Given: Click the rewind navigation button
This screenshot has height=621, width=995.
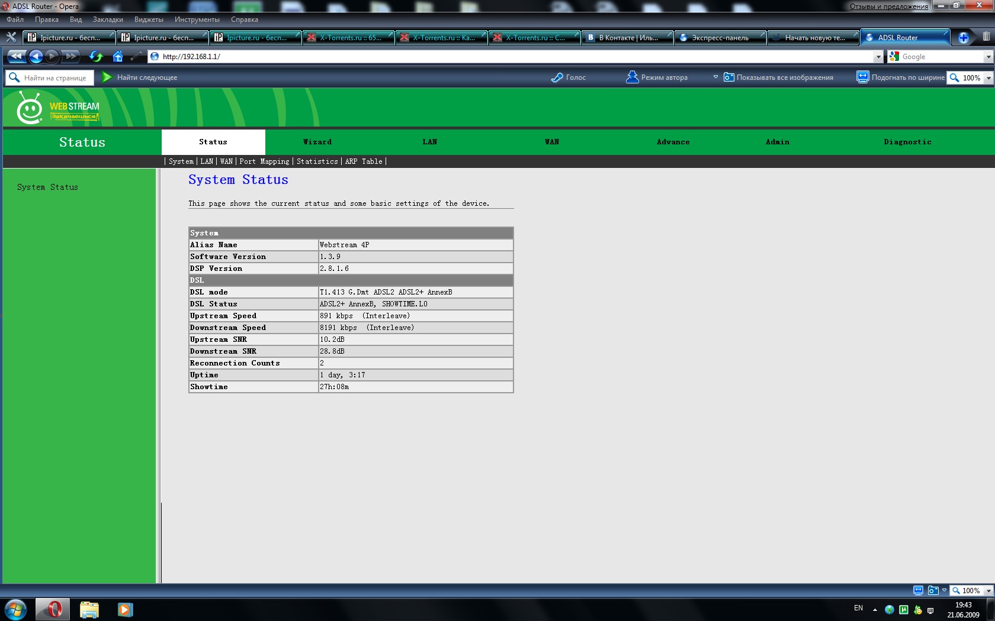Looking at the screenshot, I should pos(16,57).
